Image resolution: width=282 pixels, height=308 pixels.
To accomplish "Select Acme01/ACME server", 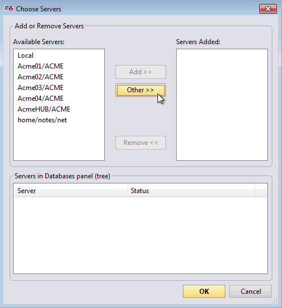I will pos(40,66).
